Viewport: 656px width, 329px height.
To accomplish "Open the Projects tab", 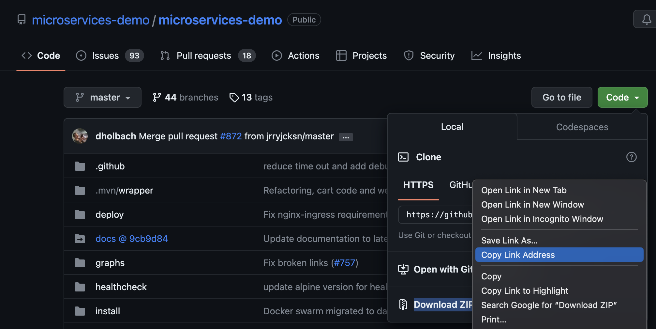I will coord(361,55).
